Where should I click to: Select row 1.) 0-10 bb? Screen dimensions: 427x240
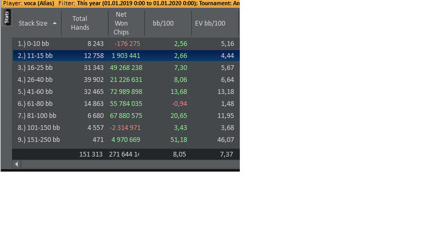tap(126, 44)
